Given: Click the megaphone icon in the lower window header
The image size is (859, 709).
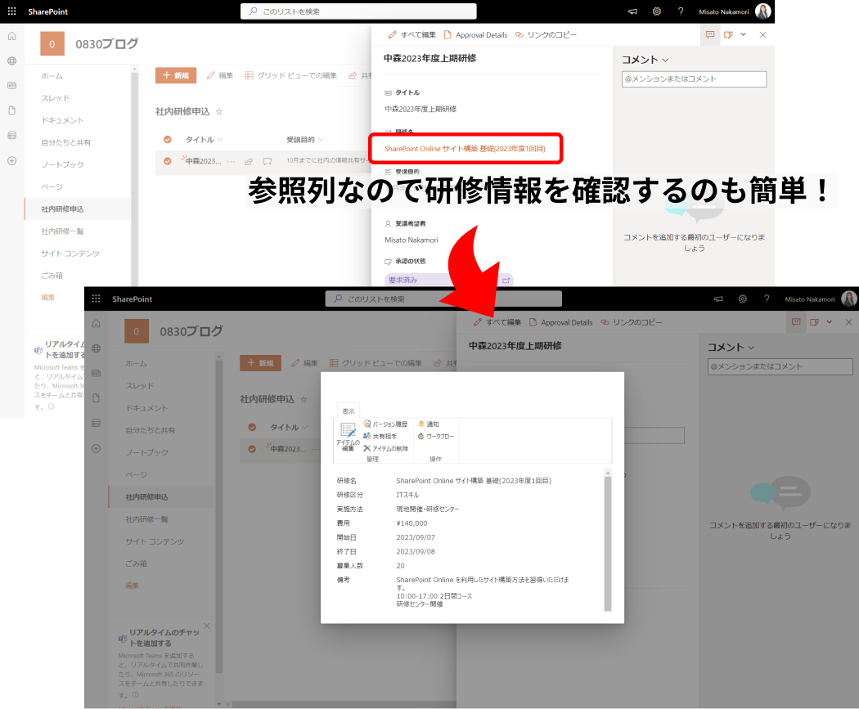Looking at the screenshot, I should point(719,299).
